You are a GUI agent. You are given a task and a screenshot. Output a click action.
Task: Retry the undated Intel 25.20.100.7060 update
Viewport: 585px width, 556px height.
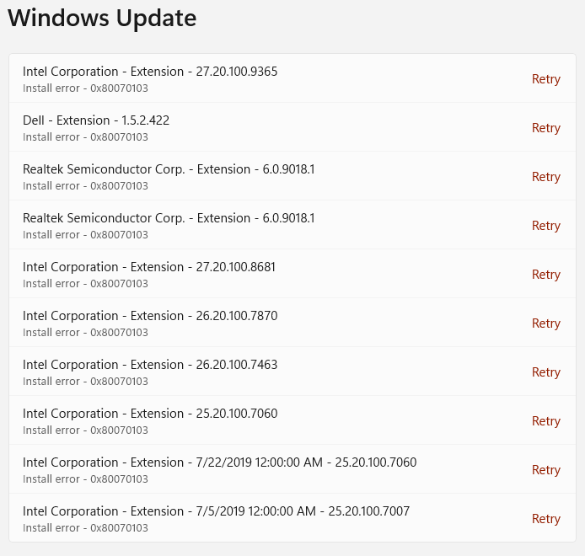[x=546, y=421]
